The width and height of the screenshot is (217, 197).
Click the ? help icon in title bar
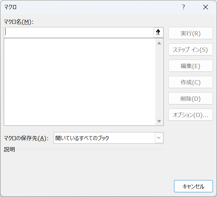click(184, 7)
